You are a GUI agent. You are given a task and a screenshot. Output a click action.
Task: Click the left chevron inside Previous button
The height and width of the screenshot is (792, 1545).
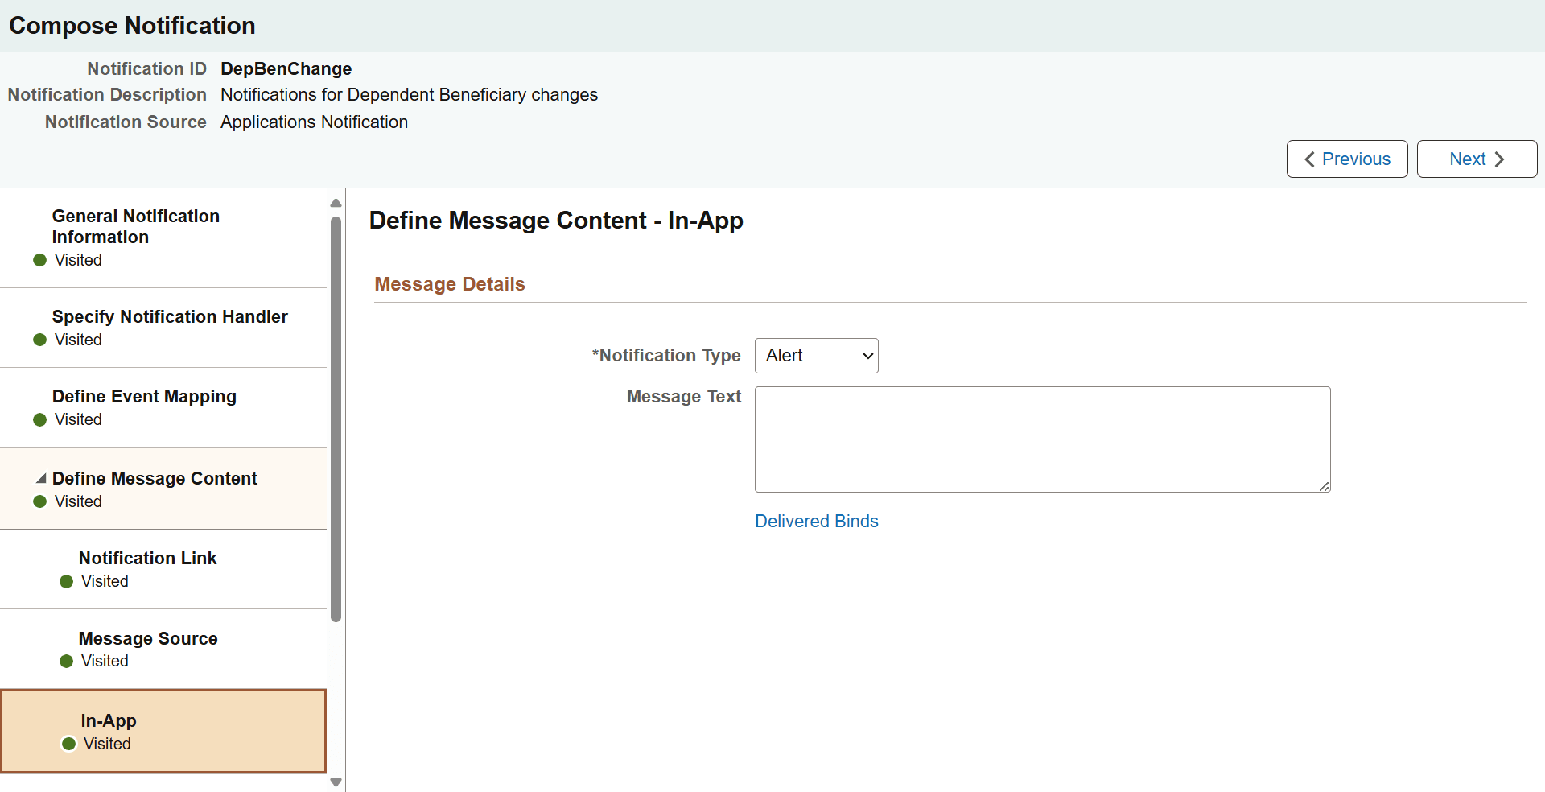[1309, 159]
